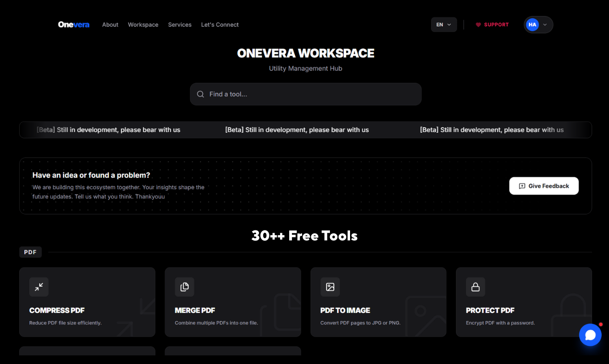This screenshot has height=364, width=609.
Task: Click the Give Feedback button
Action: tap(544, 186)
